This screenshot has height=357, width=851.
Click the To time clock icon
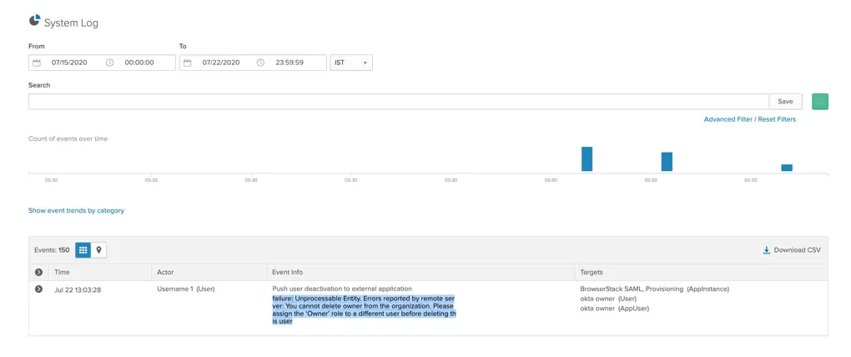(261, 63)
